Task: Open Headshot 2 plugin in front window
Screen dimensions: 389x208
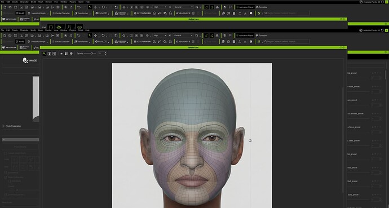Action: pyautogui.click(x=183, y=41)
